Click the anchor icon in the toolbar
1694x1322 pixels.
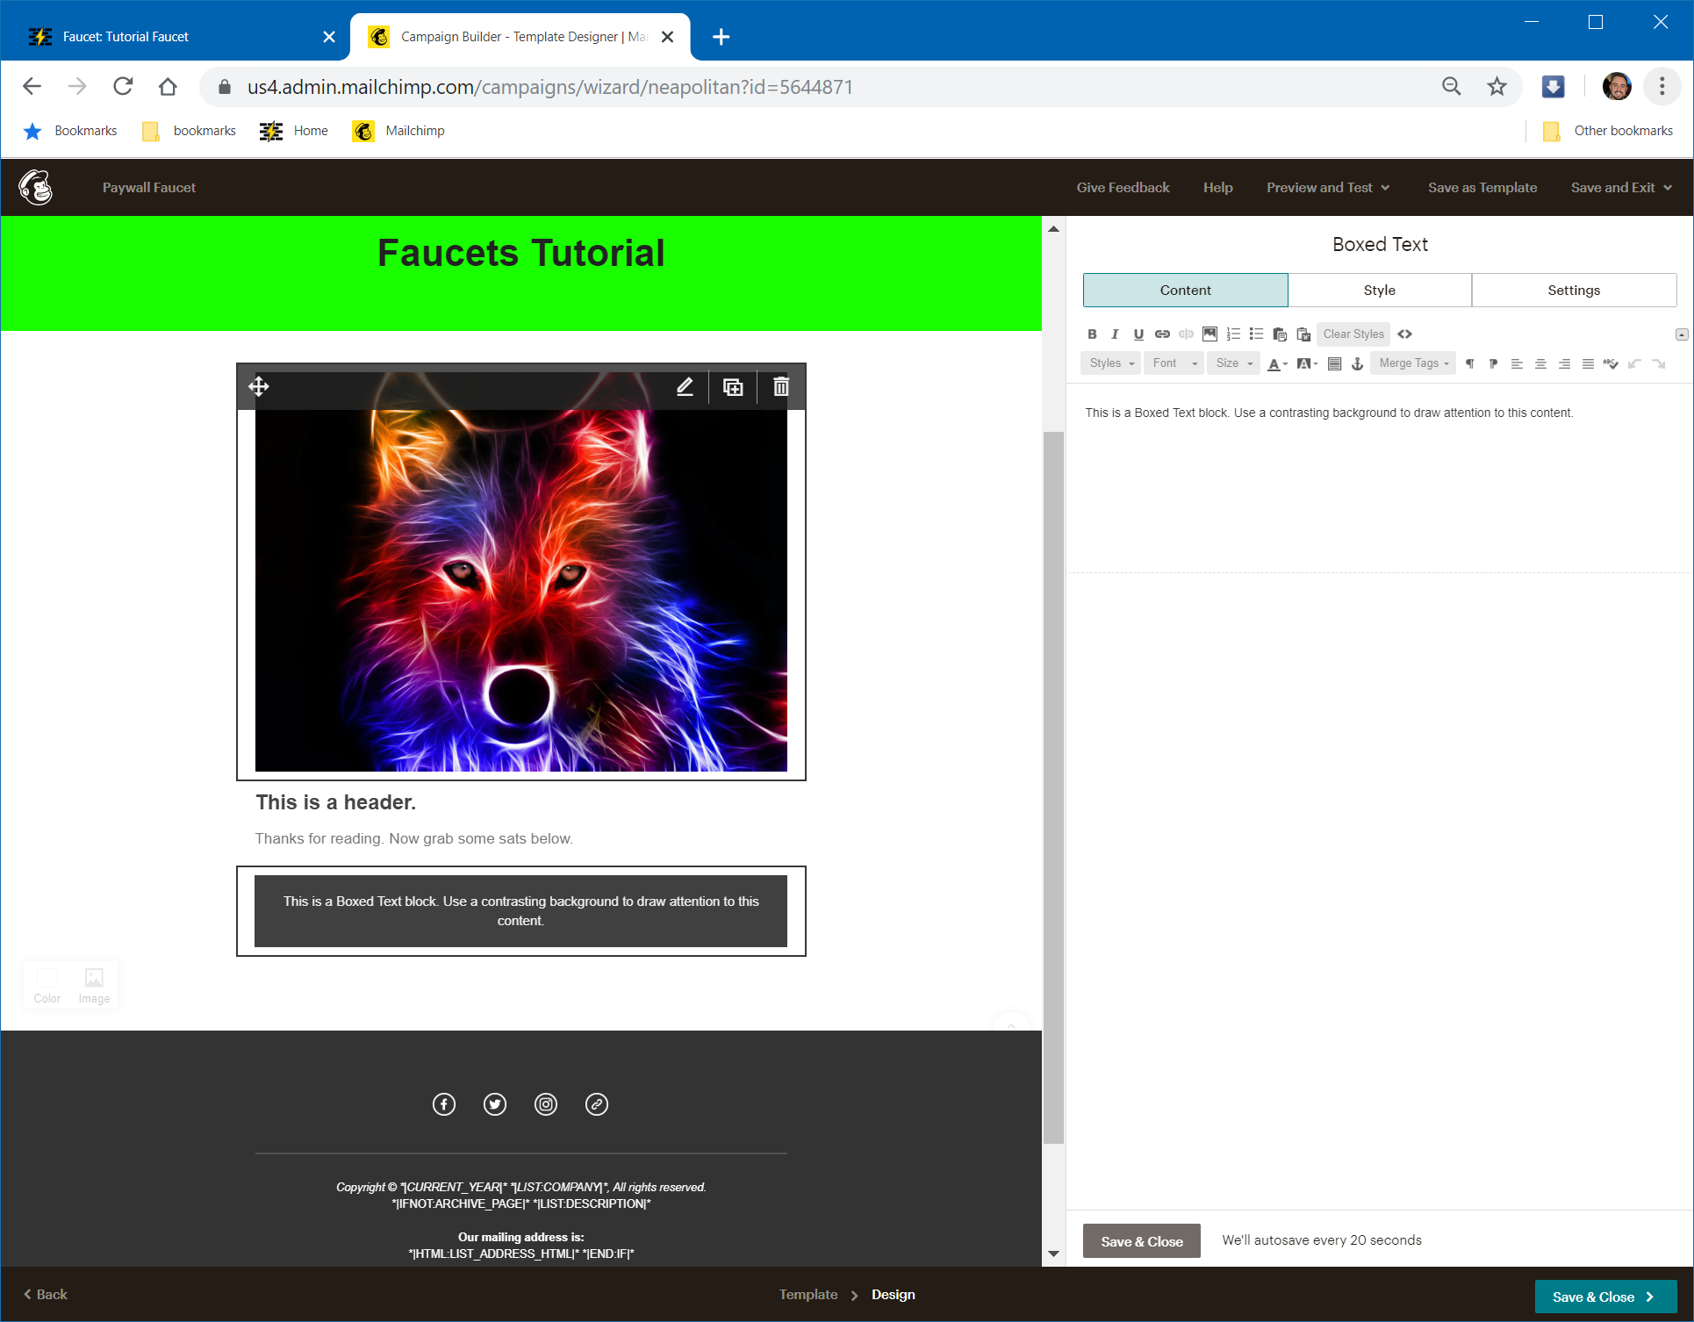point(1357,363)
